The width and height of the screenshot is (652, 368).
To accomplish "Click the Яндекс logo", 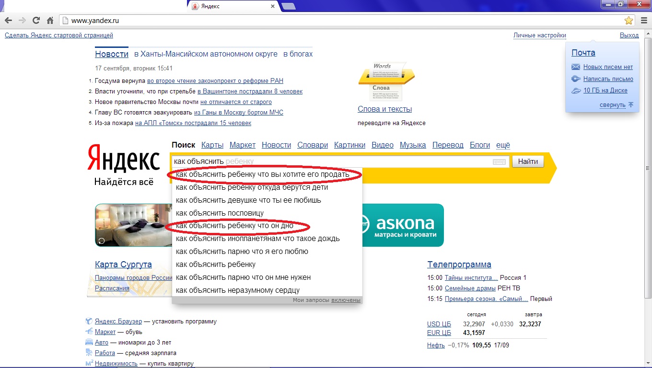I will click(124, 158).
